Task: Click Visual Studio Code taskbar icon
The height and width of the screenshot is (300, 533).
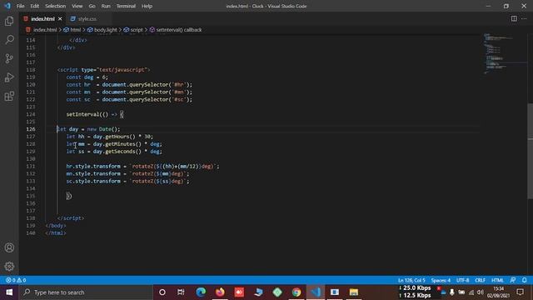Action: [316, 292]
